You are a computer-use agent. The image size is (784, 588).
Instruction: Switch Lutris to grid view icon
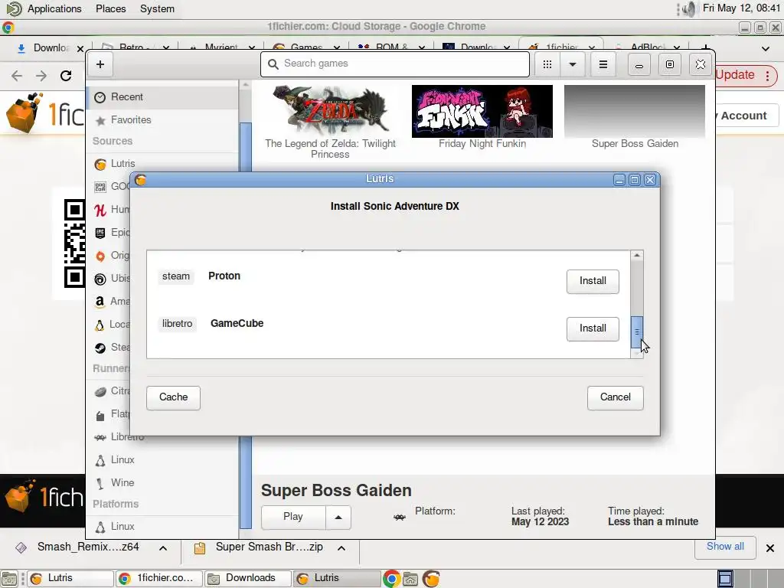(x=547, y=64)
